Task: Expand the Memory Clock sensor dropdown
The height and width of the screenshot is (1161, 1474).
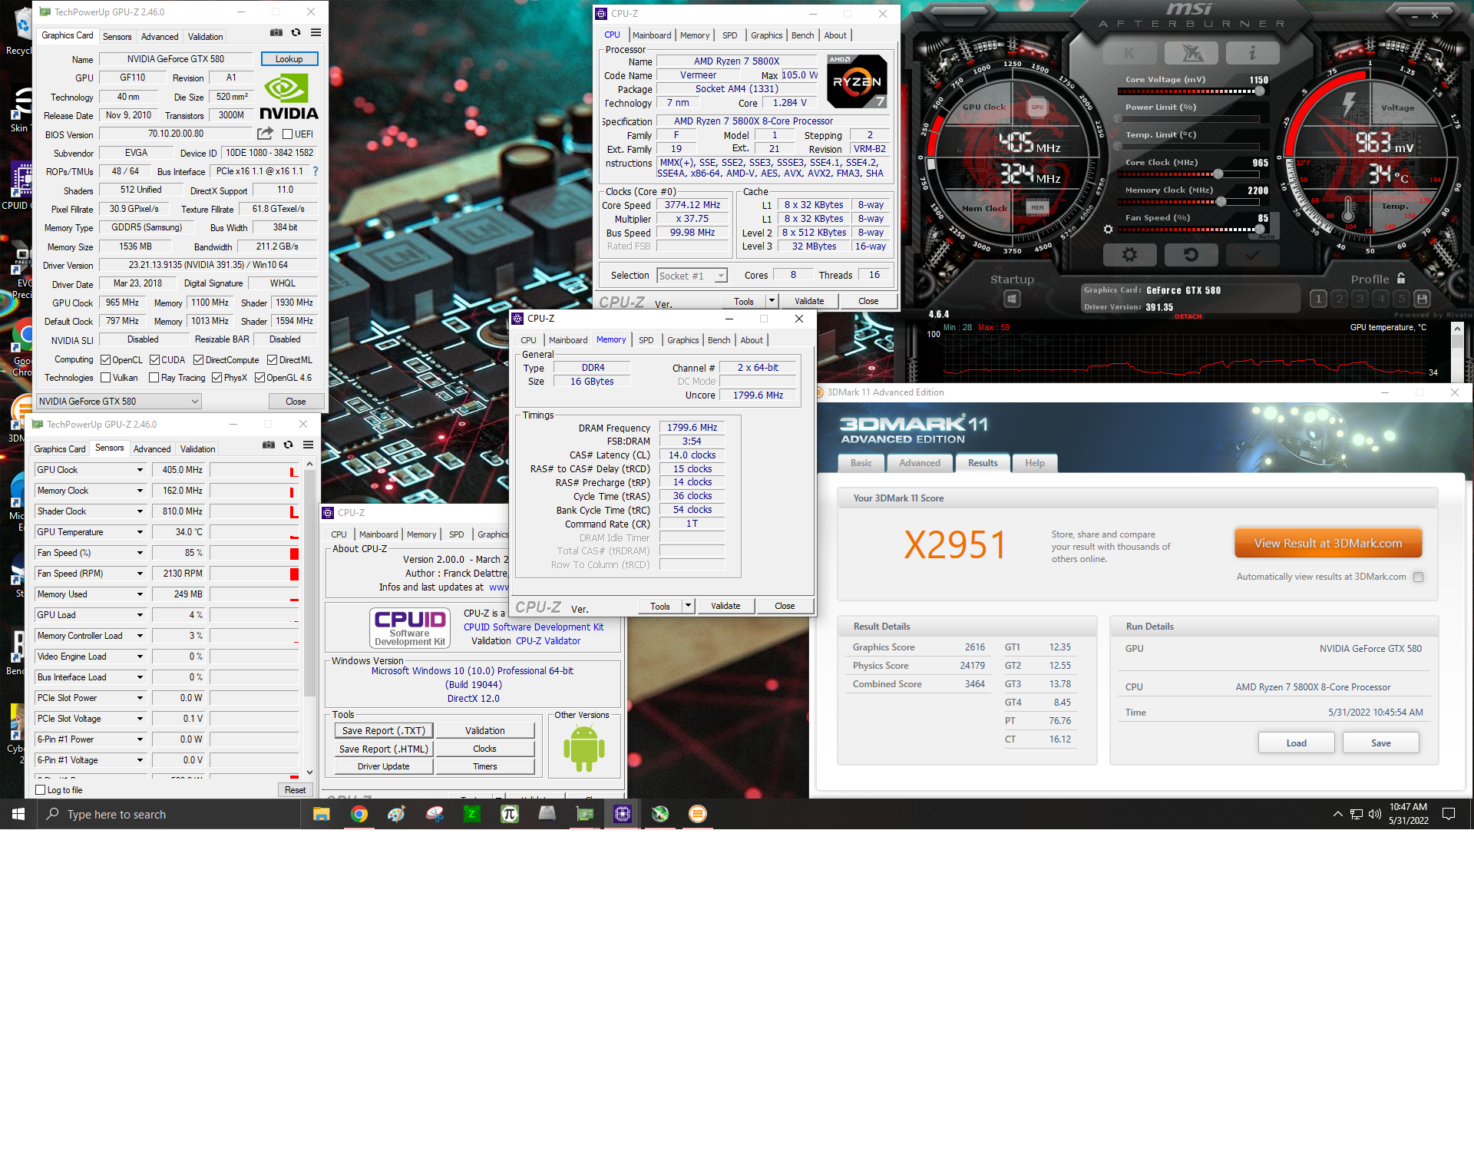Action: pos(140,491)
